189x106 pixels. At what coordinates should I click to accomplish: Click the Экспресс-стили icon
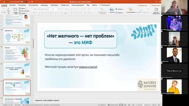(140, 9)
